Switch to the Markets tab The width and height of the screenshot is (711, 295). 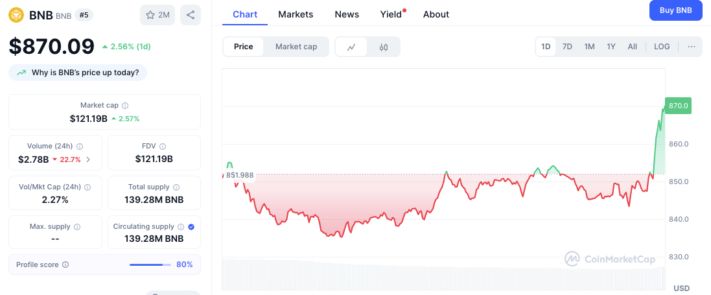tap(296, 14)
